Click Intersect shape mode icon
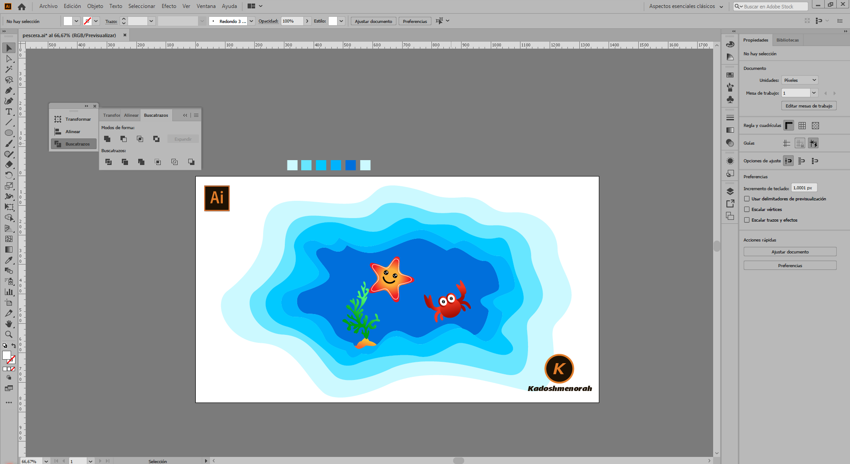 point(140,139)
